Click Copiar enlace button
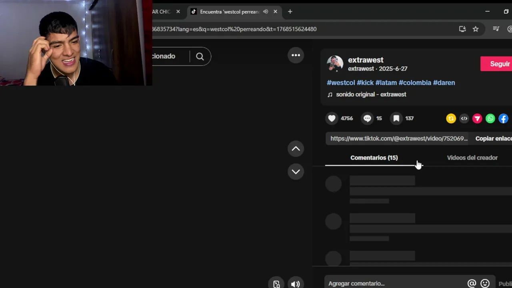This screenshot has width=512, height=288. coord(494,138)
